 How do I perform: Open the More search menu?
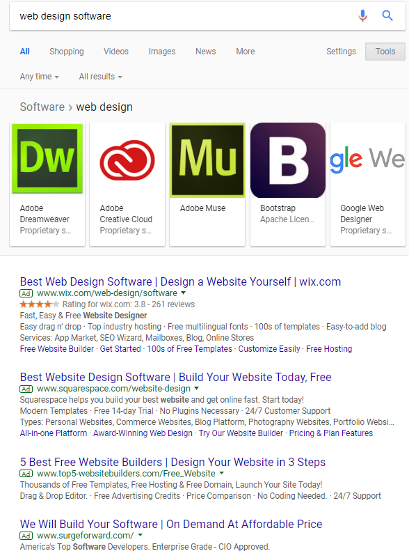[x=245, y=52]
